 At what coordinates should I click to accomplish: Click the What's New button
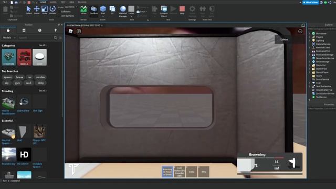310,2
